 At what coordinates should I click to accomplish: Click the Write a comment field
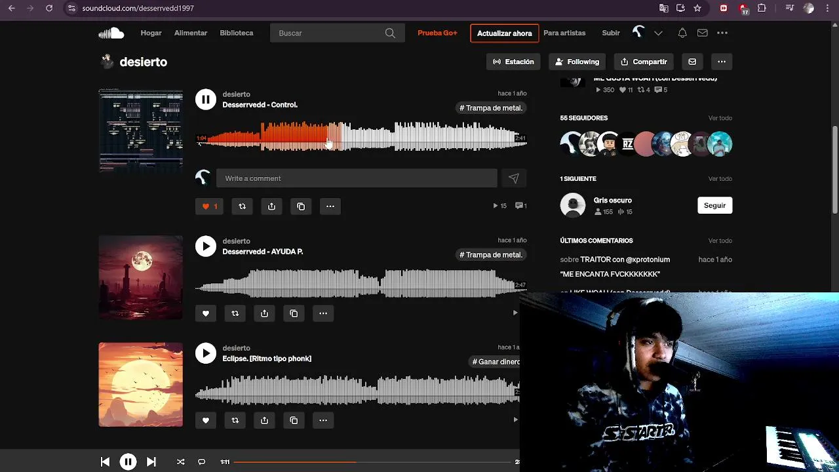(357, 178)
